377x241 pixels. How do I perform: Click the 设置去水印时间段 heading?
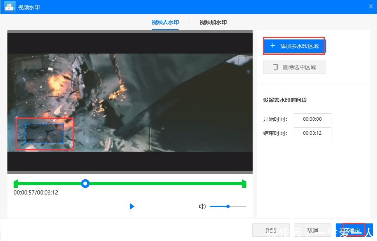click(x=285, y=100)
